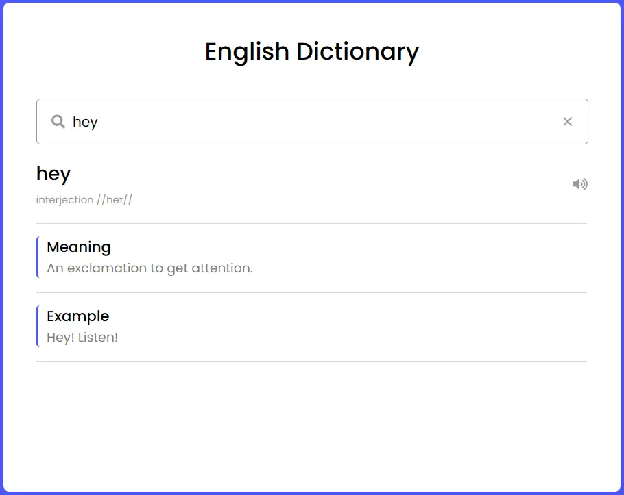The width and height of the screenshot is (624, 495).
Task: Select the bold word heading hey
Action: (53, 174)
